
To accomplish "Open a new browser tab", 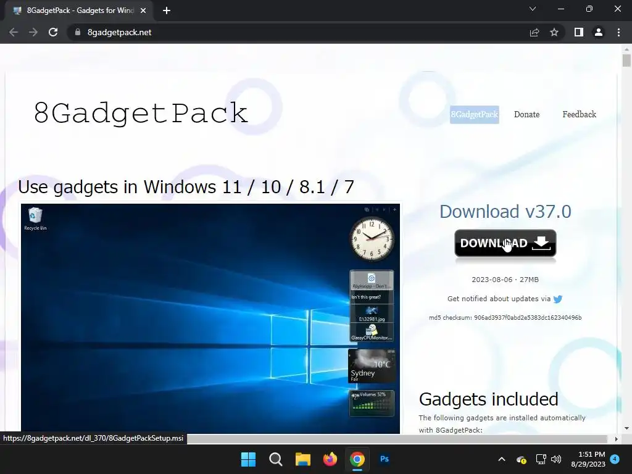I will point(167,10).
